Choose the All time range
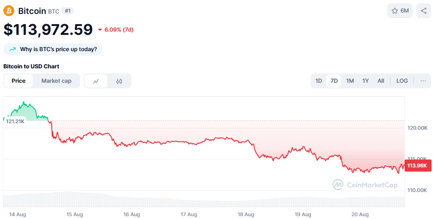 [x=381, y=81]
